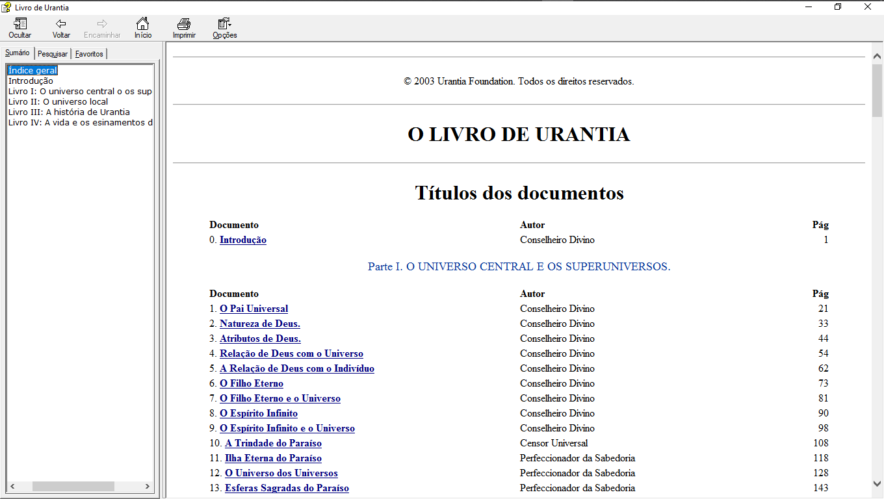Open A Relação de Deus com o Indivíduo

(297, 368)
